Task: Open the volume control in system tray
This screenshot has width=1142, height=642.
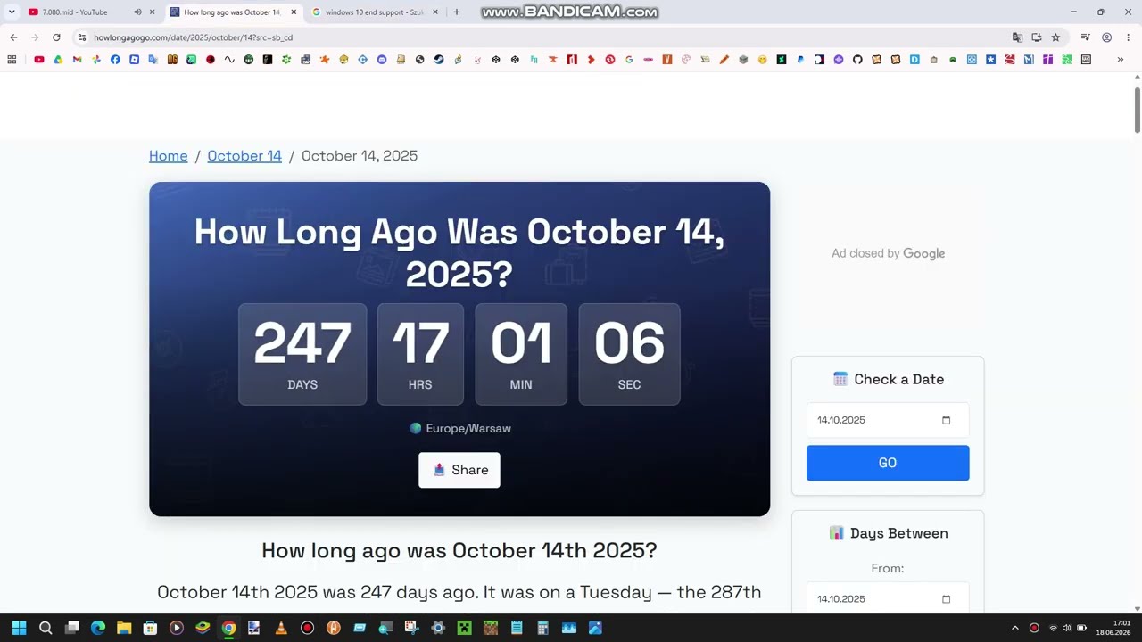Action: pyautogui.click(x=1066, y=628)
